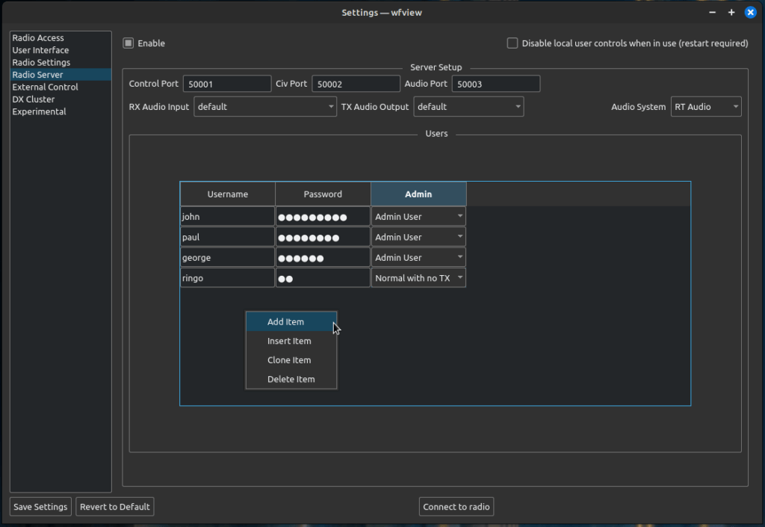This screenshot has width=765, height=527.
Task: Click the Username column header
Action: click(227, 194)
